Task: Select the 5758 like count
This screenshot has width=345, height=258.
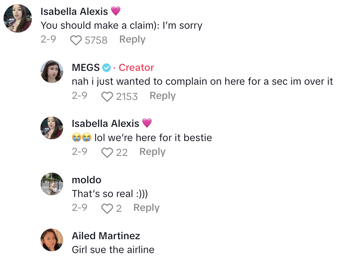Action: (x=96, y=40)
